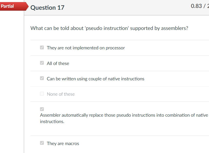
Task: Toggle checkbox for 'Can be written using couple'
Action: [x=42, y=78]
